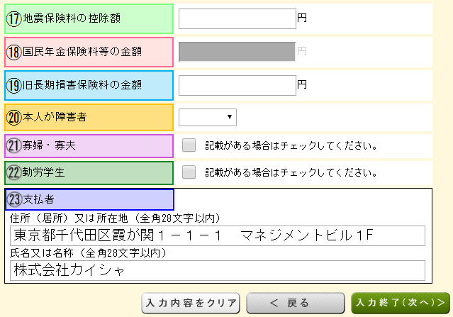Click the circled number 21 icon
This screenshot has height=317, width=453.
coord(14,146)
